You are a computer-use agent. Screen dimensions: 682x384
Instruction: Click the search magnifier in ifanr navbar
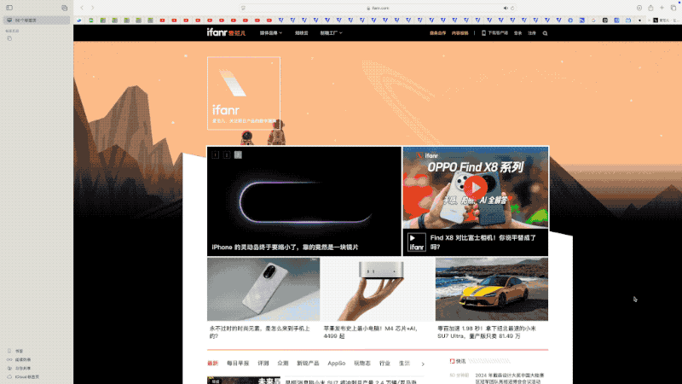(x=546, y=33)
